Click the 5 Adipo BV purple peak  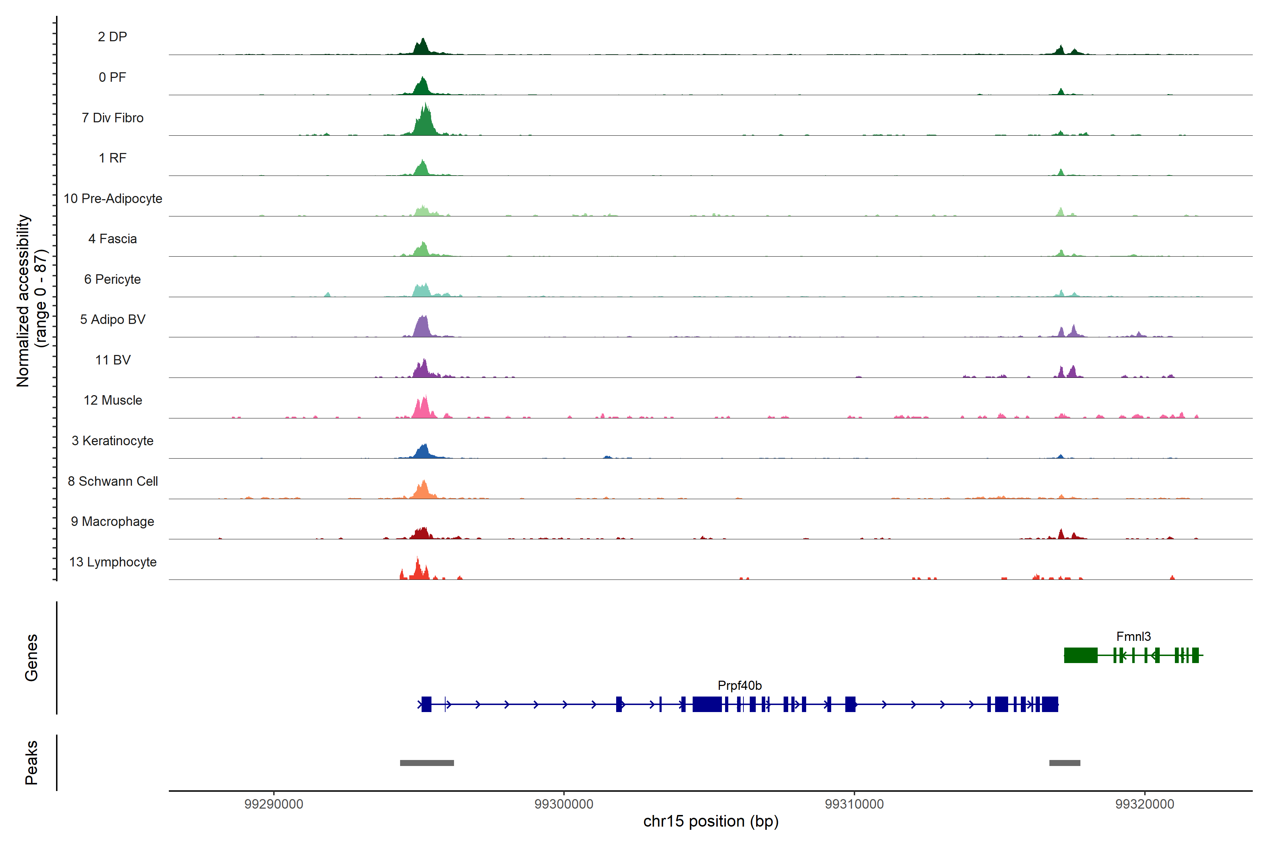point(422,328)
